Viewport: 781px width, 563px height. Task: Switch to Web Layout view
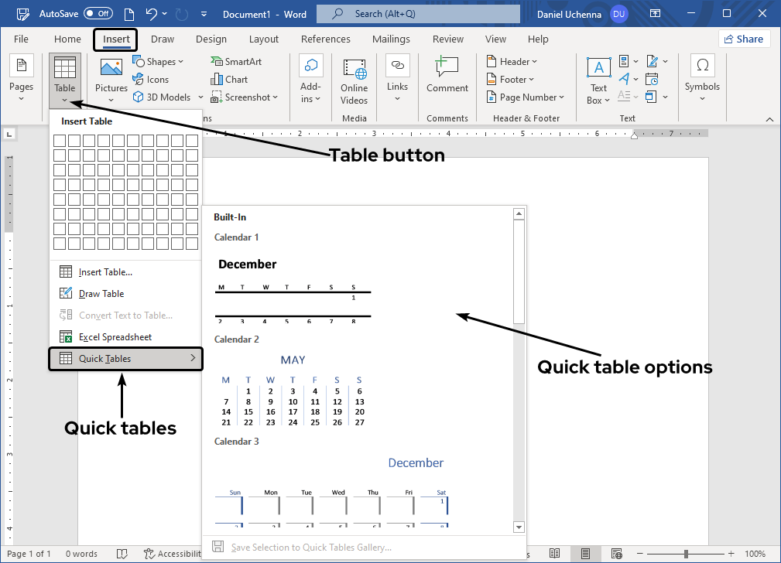[x=617, y=554]
